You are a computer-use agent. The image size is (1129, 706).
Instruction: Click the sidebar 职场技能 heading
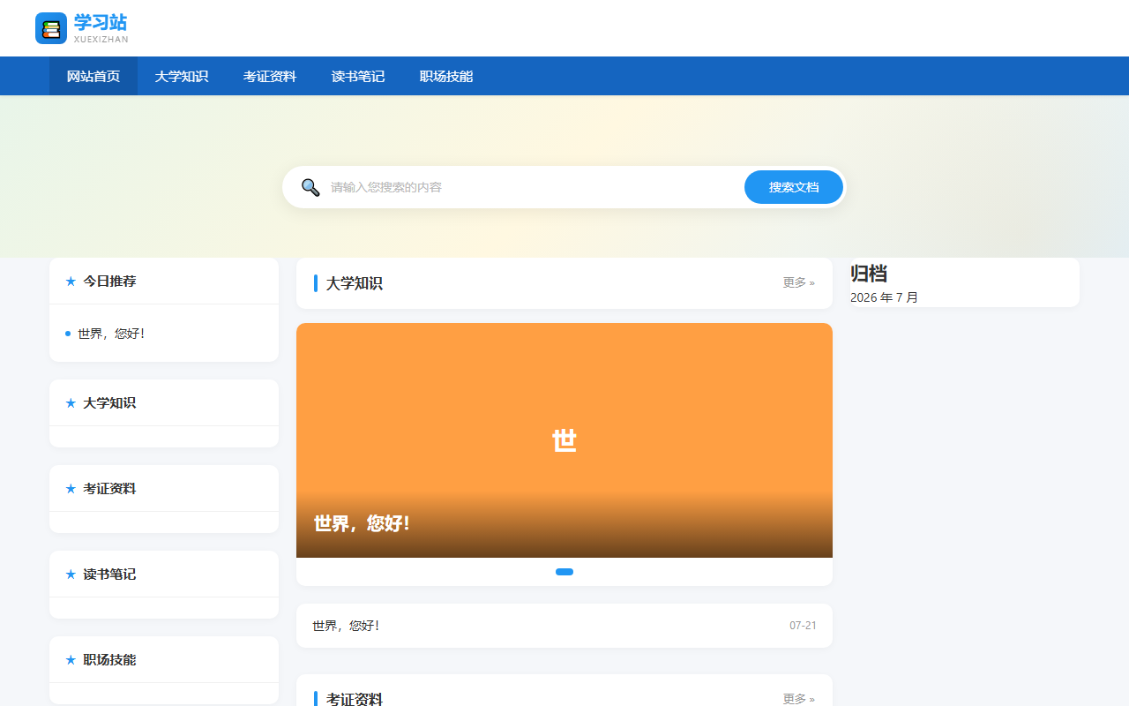coord(109,660)
